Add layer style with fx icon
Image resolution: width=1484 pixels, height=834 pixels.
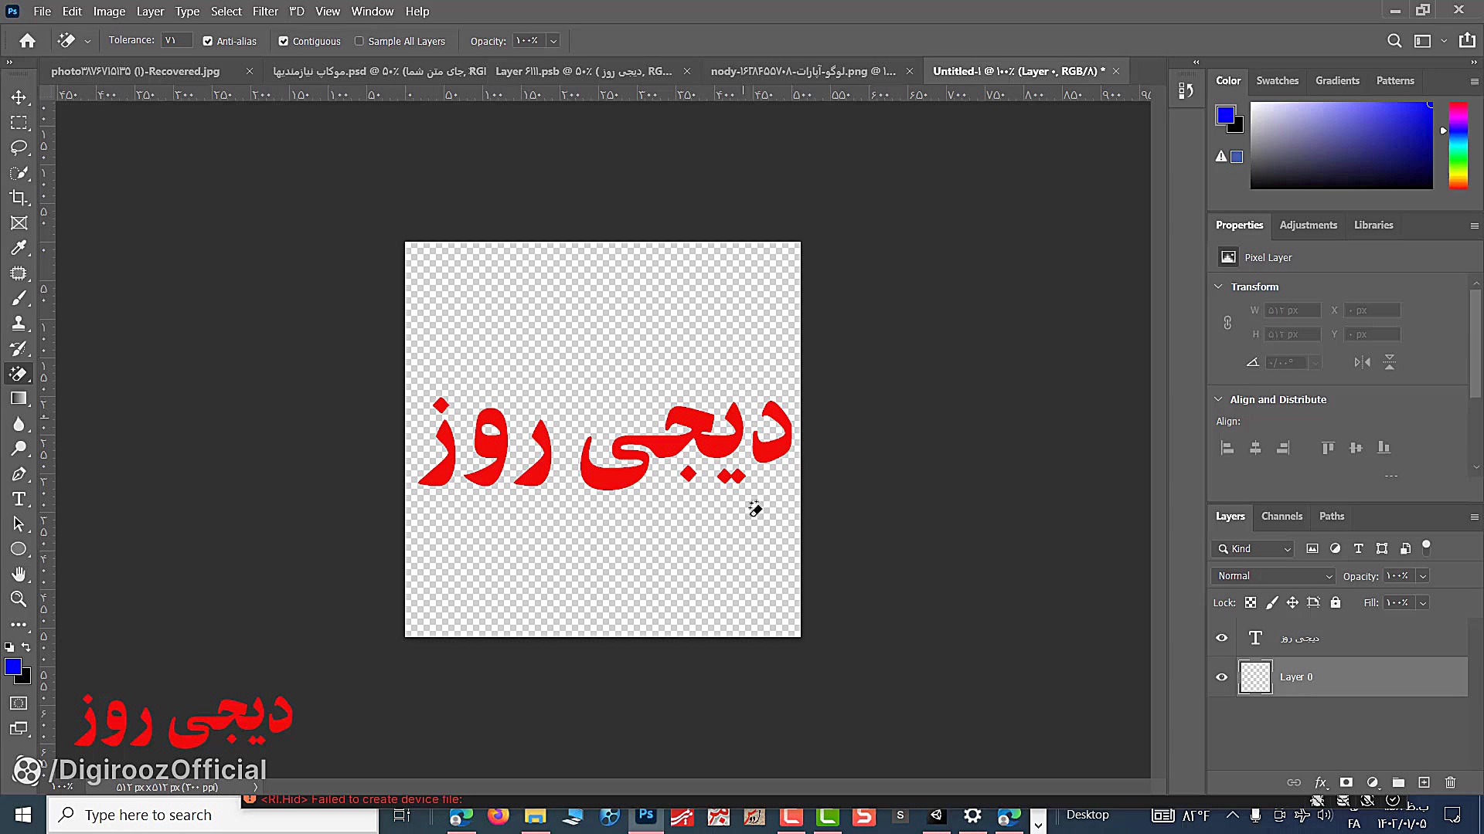click(1321, 782)
